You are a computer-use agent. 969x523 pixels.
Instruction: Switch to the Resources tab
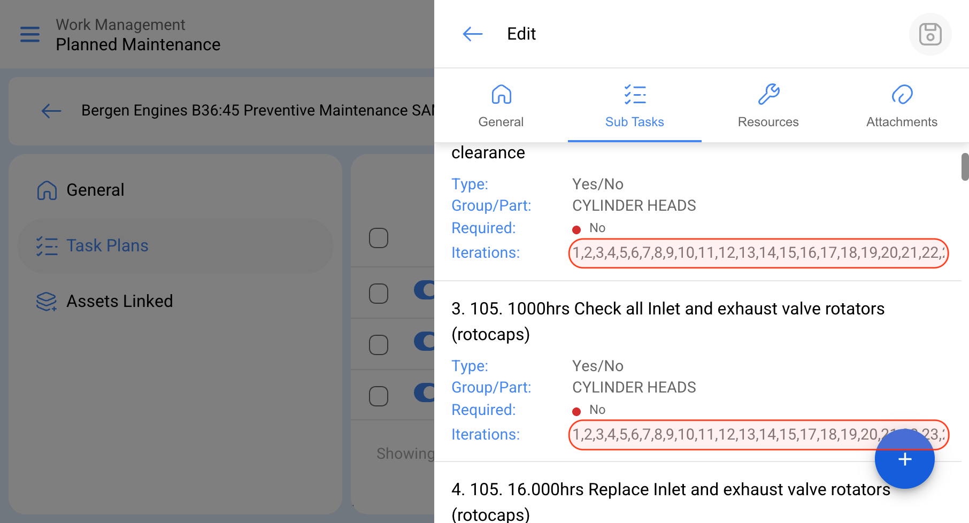click(768, 106)
